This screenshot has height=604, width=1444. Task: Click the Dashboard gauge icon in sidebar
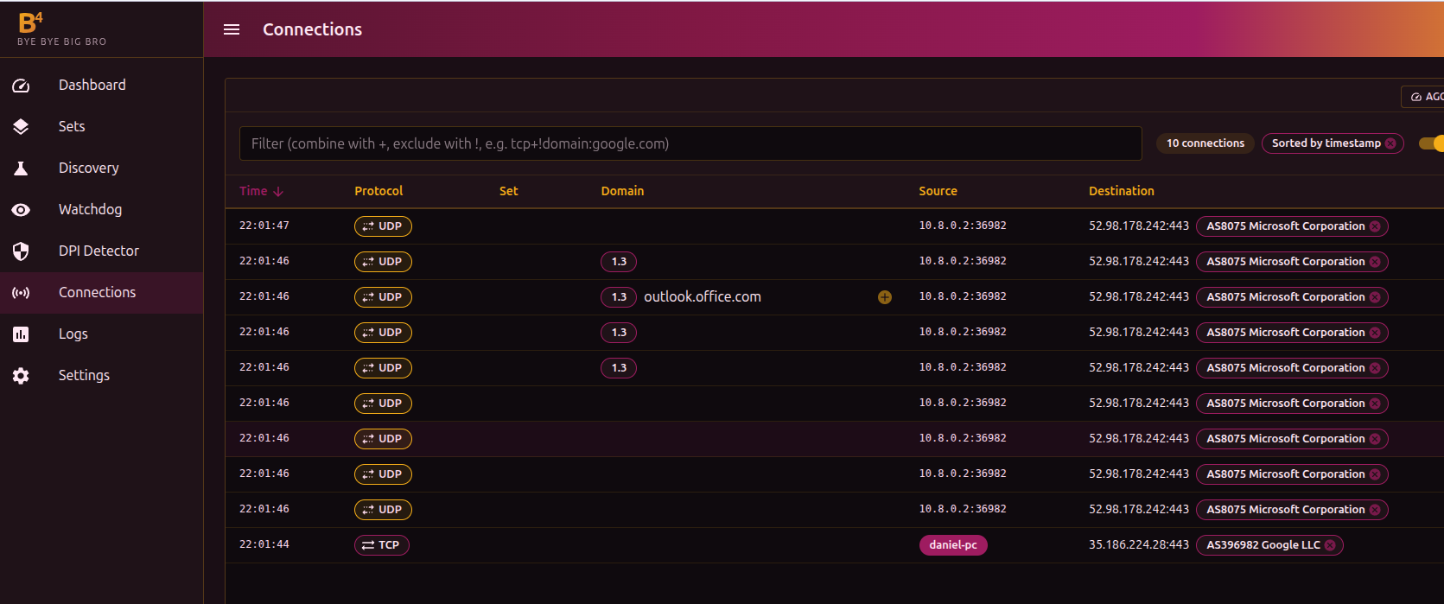pos(21,86)
